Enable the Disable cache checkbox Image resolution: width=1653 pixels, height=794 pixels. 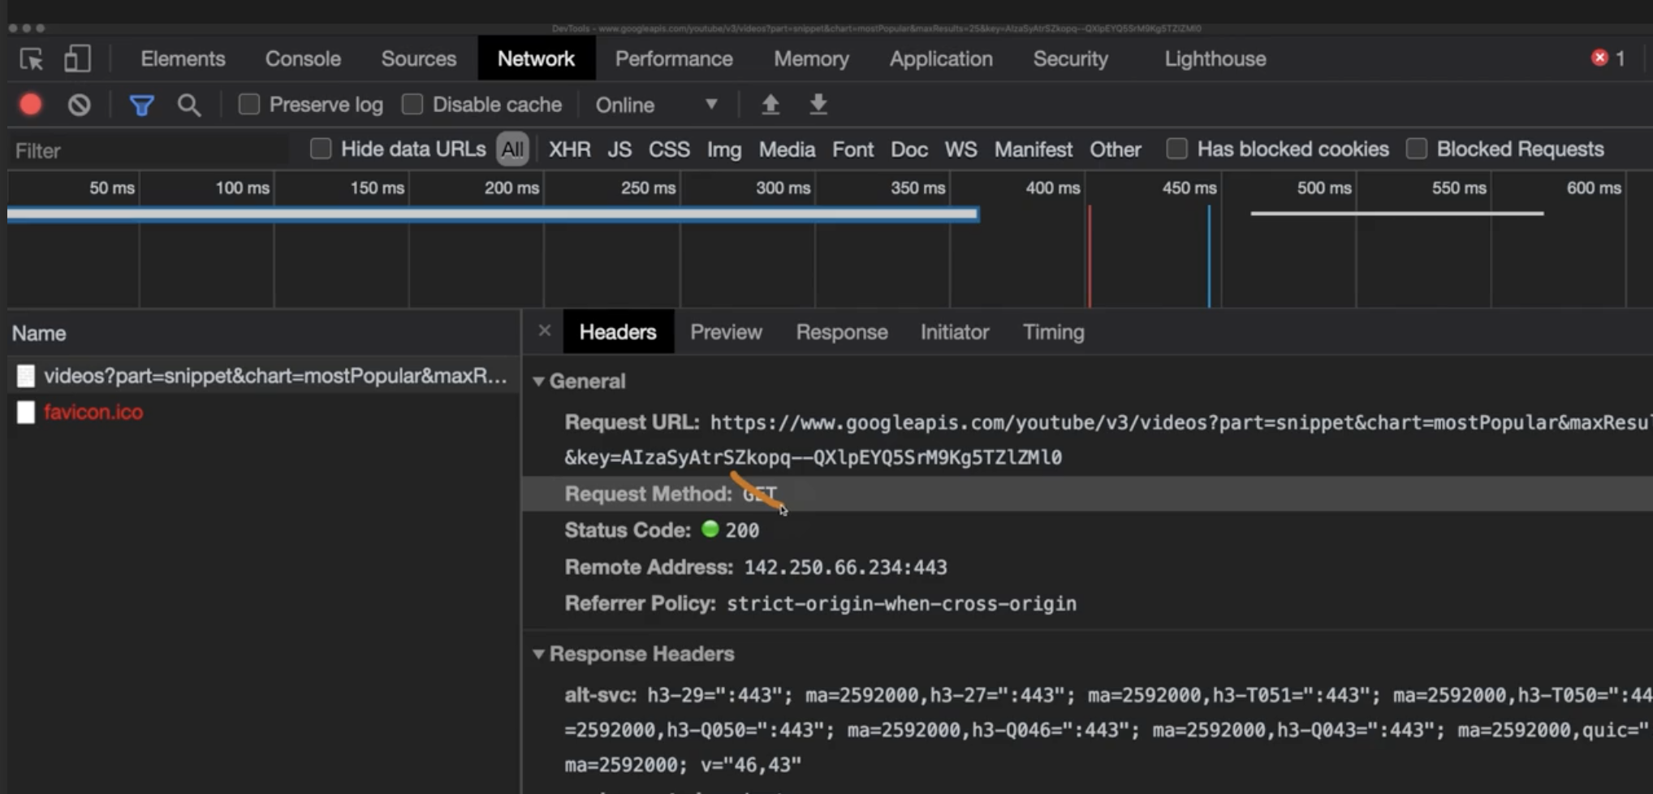point(412,104)
